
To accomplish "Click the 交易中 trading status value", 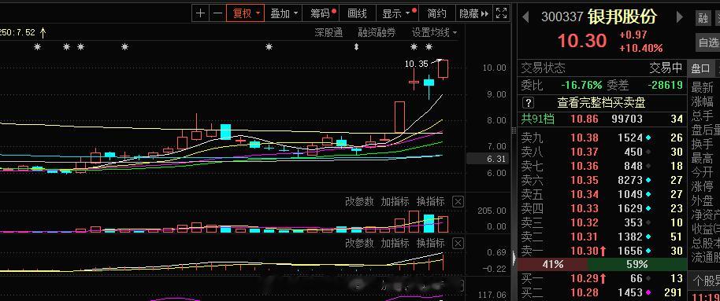I will (666, 68).
